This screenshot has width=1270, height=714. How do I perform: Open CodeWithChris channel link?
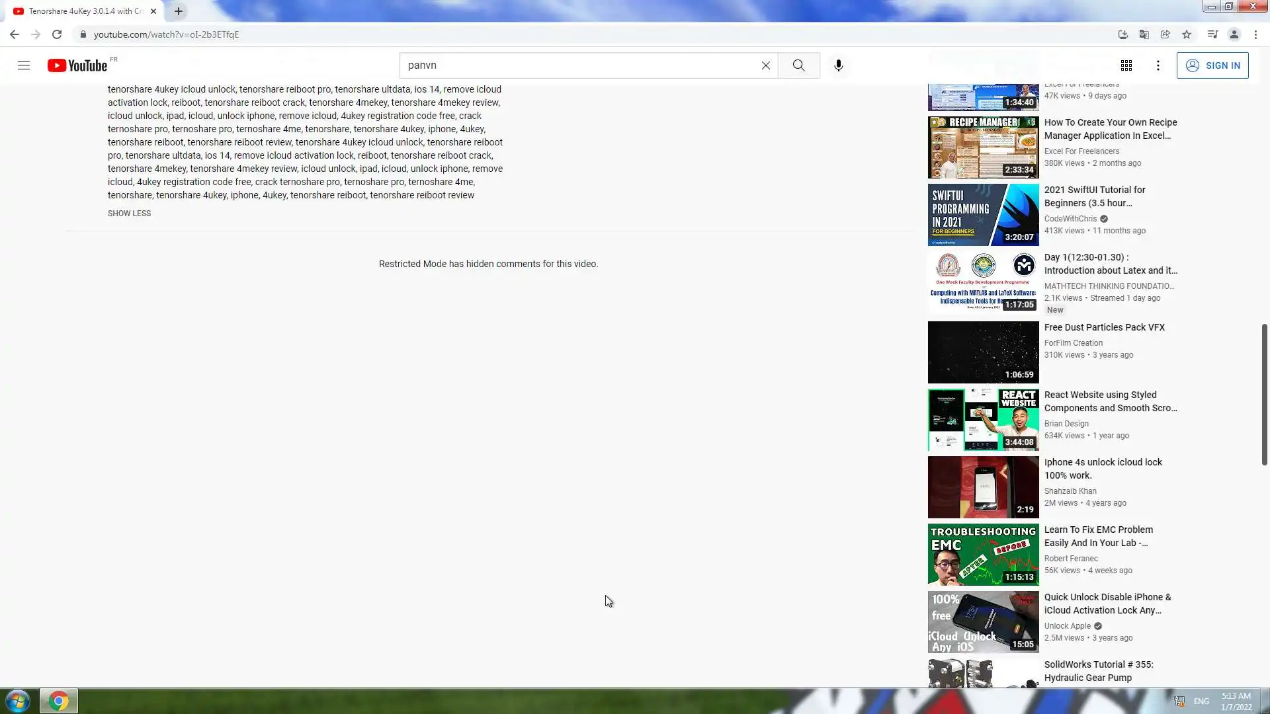[x=1070, y=219]
